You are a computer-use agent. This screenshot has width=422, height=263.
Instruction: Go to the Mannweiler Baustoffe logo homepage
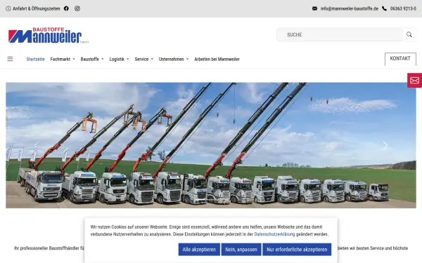pos(48,35)
